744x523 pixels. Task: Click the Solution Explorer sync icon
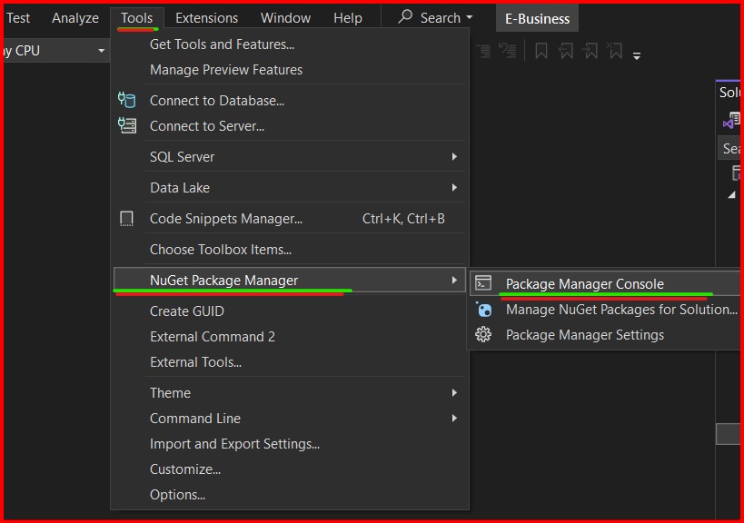pyautogui.click(x=730, y=118)
